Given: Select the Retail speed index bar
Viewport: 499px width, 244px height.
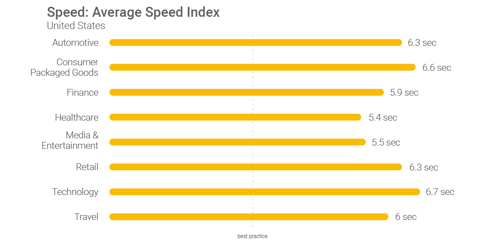Looking at the screenshot, I should click(255, 167).
